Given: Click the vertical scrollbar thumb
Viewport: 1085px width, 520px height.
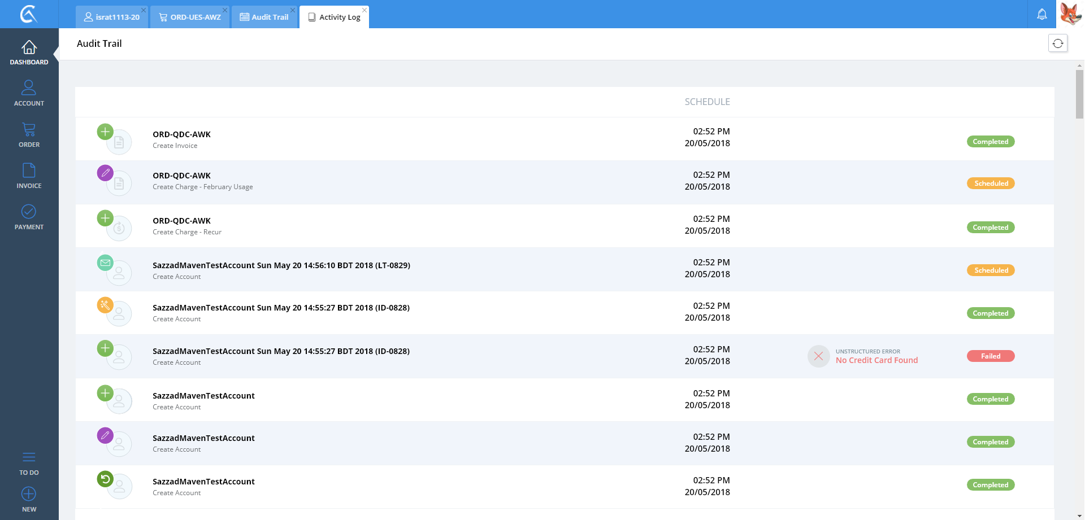Looking at the screenshot, I should coord(1079,94).
